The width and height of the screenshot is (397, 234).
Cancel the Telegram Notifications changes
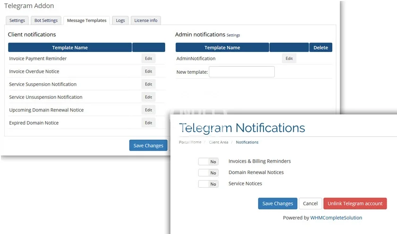pos(310,204)
